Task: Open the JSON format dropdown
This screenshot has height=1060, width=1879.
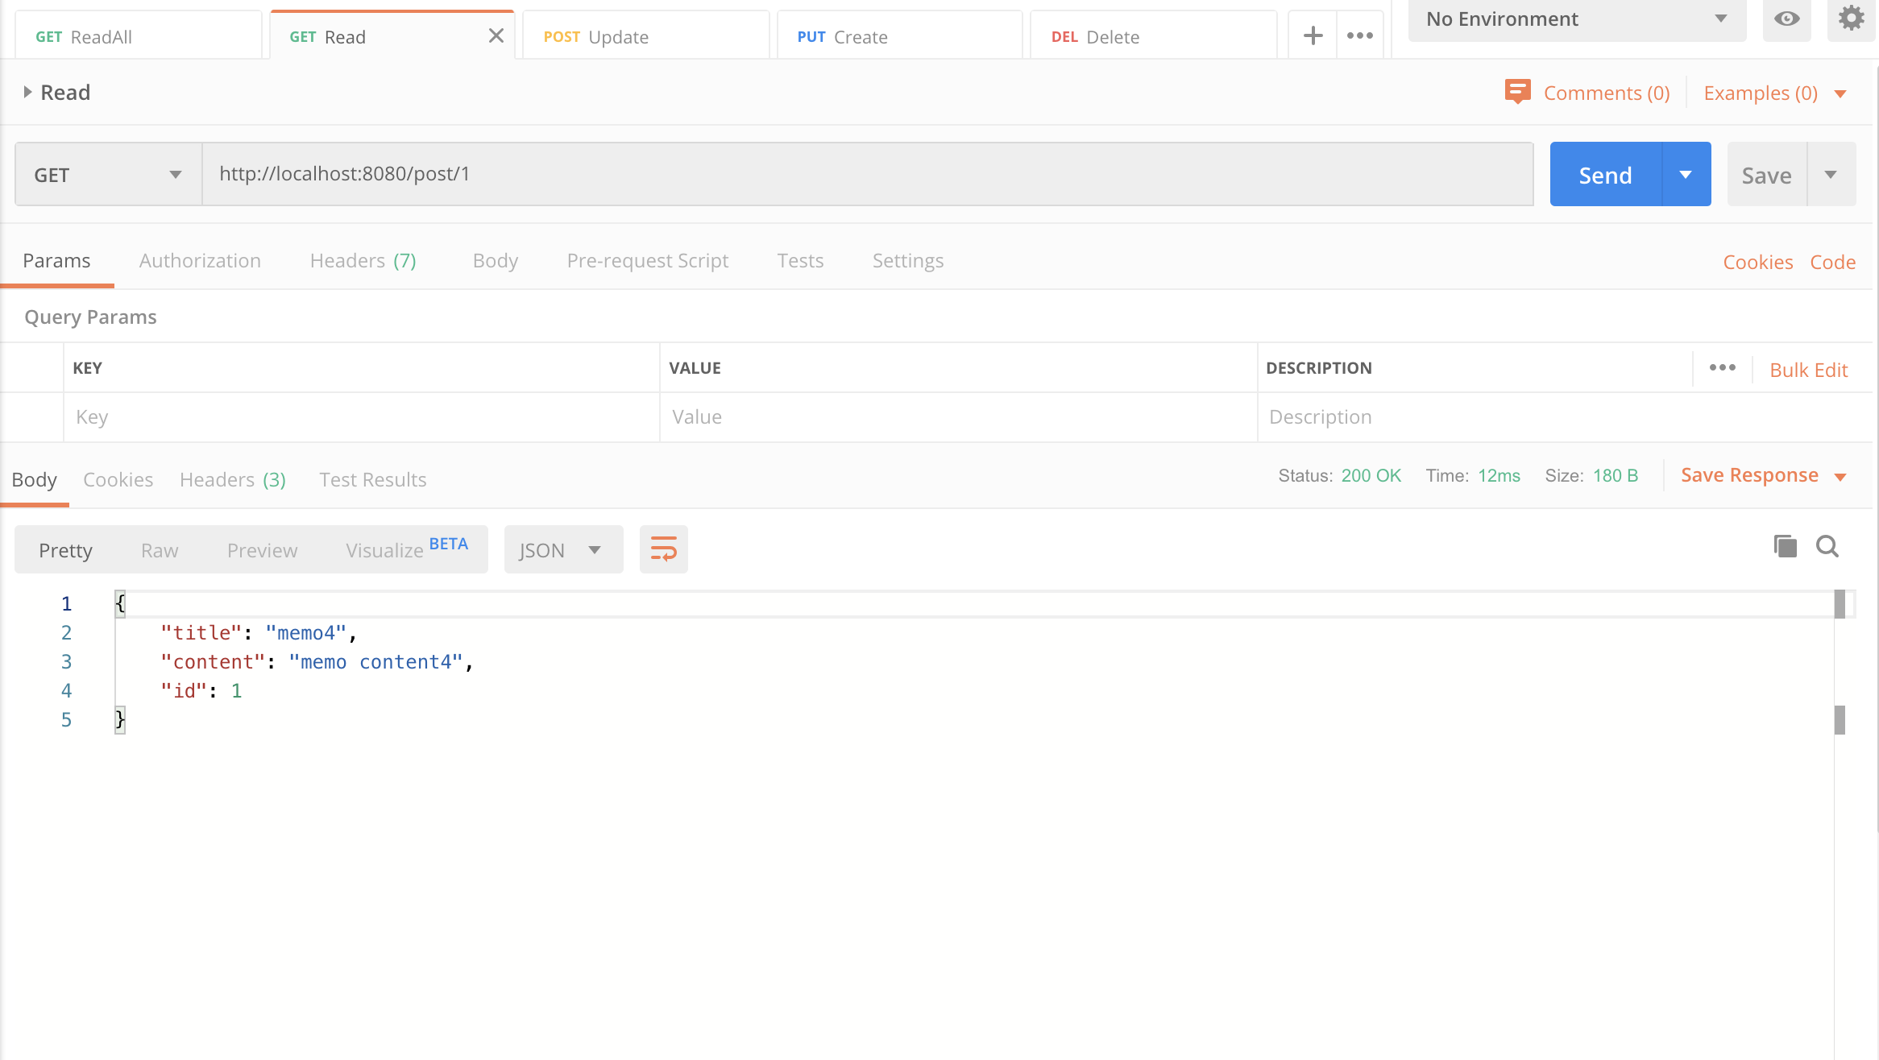Action: pyautogui.click(x=562, y=550)
